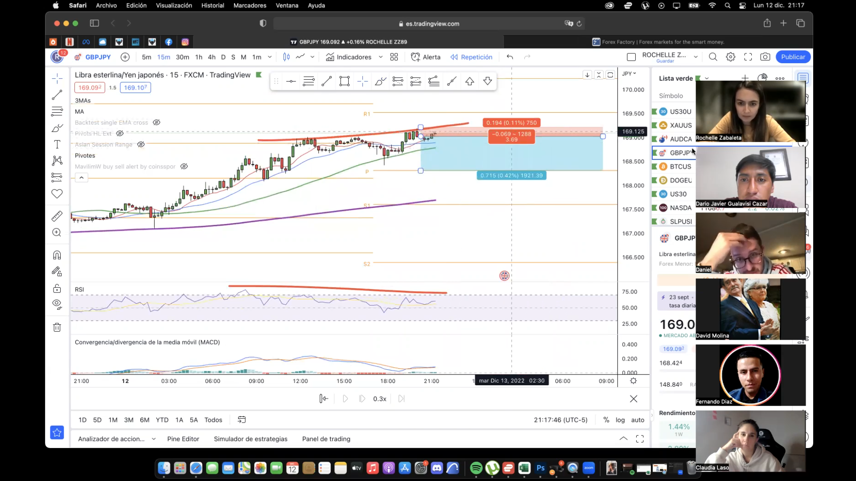Viewport: 856px width, 481px height.
Task: Open the chart patterns tool
Action: click(57, 160)
